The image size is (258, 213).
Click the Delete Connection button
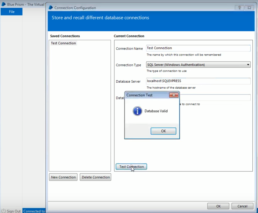coord(96,177)
